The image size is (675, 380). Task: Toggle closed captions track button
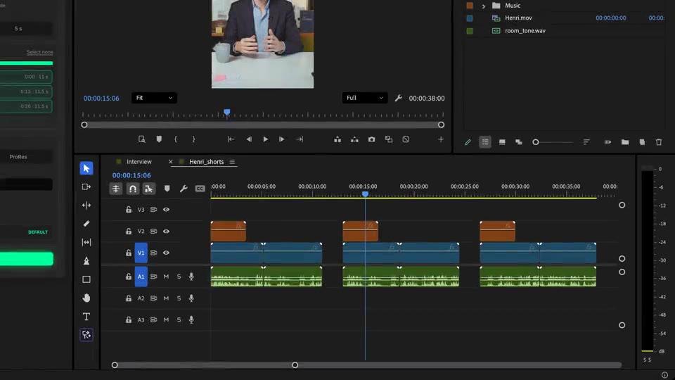[200, 189]
